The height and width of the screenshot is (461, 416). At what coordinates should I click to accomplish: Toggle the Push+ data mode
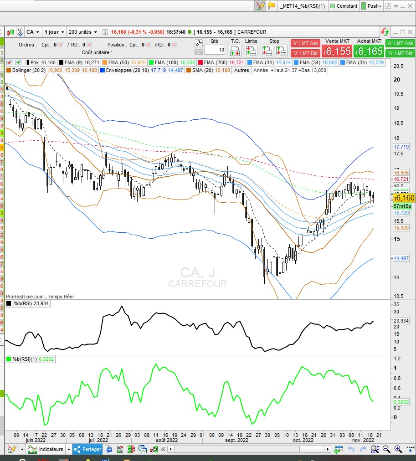371,6
